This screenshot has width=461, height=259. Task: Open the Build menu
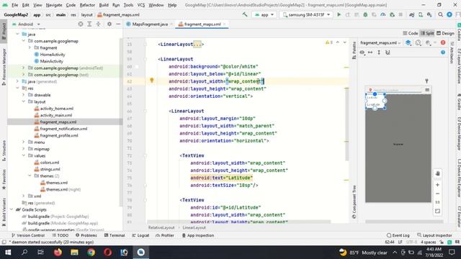[104, 5]
